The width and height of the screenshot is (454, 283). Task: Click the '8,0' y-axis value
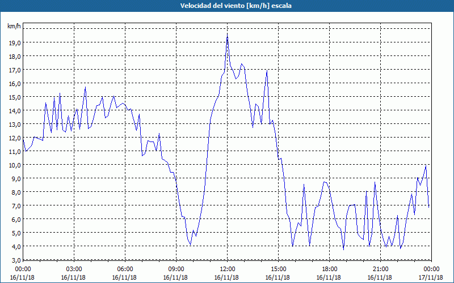[16, 192]
